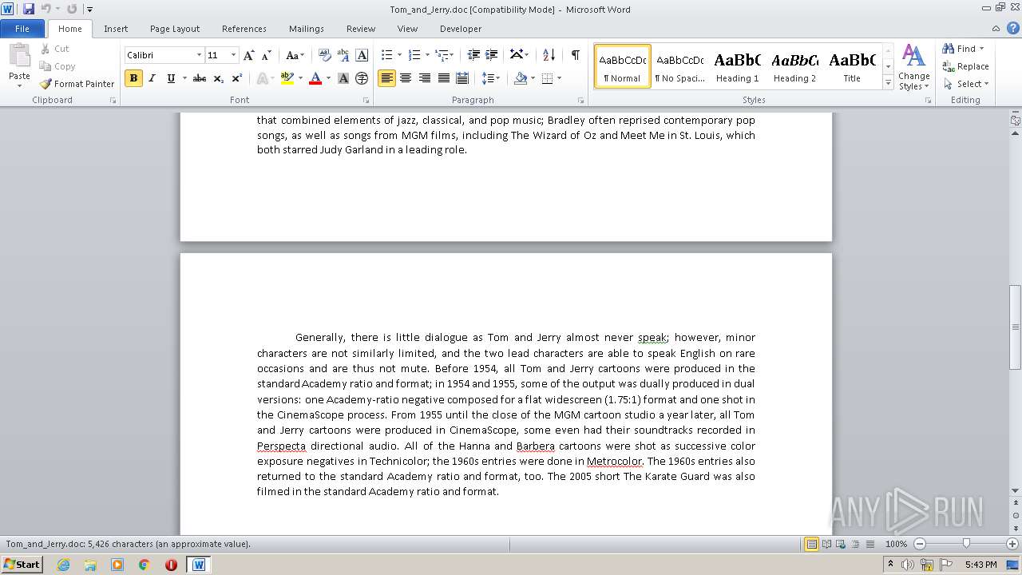This screenshot has height=575, width=1022.
Task: Click Clear Formatting icon
Action: click(324, 55)
